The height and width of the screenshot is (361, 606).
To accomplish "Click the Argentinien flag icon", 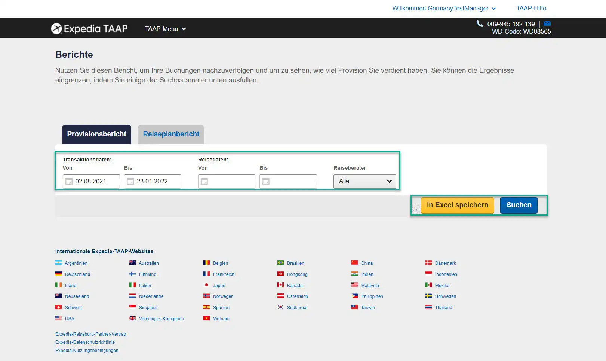I will click(58, 263).
